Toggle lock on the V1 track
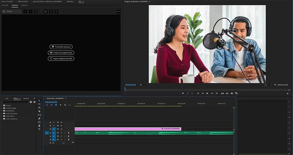 (50, 129)
